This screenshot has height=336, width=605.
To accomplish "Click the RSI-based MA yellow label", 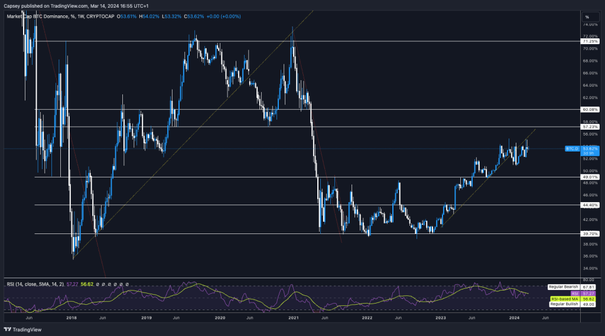I will click(x=564, y=298).
